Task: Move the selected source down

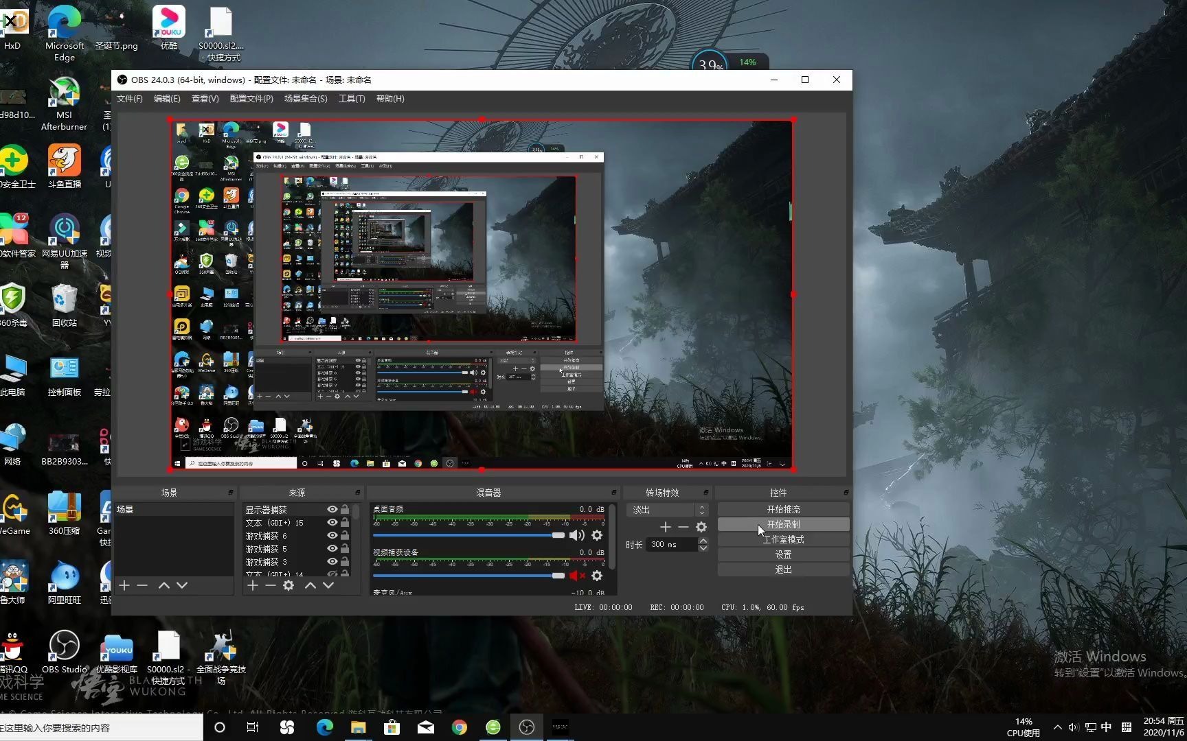Action: (x=328, y=585)
